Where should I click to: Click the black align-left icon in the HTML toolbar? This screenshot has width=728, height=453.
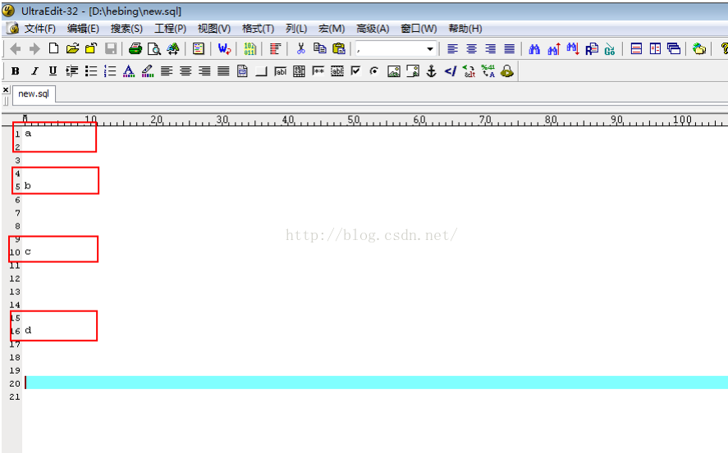[x=167, y=71]
